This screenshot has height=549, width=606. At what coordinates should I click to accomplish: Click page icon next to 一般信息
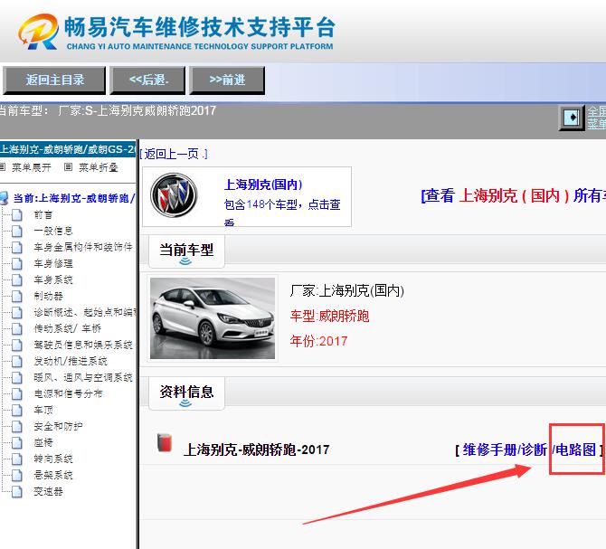[x=16, y=231]
